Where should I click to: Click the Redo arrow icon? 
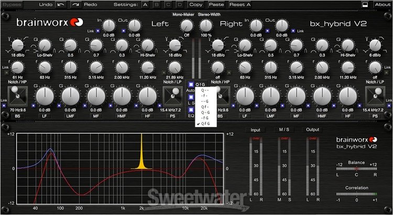coord(76,5)
